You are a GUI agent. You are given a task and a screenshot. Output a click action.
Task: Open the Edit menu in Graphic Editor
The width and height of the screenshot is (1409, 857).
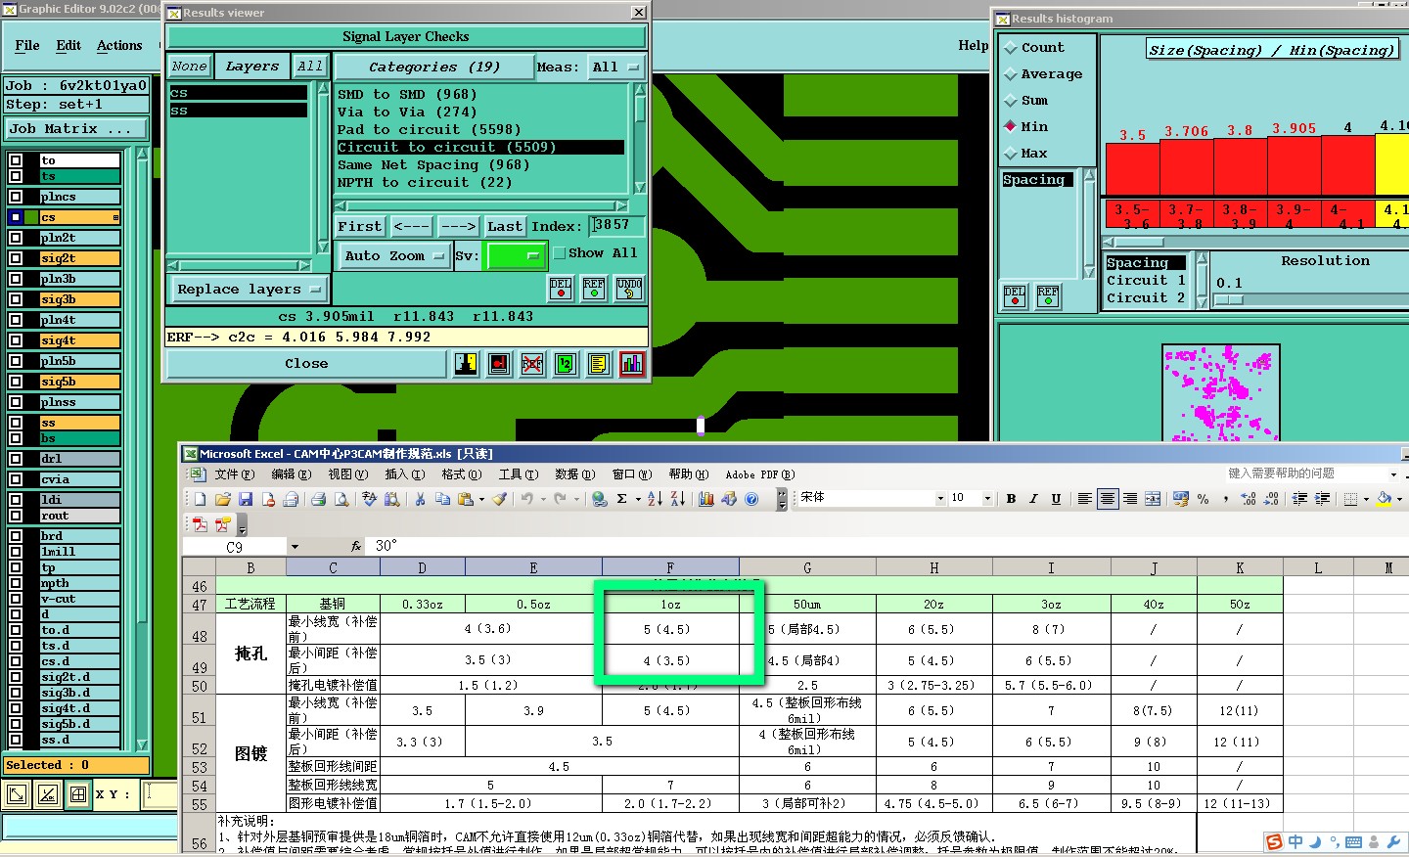68,46
